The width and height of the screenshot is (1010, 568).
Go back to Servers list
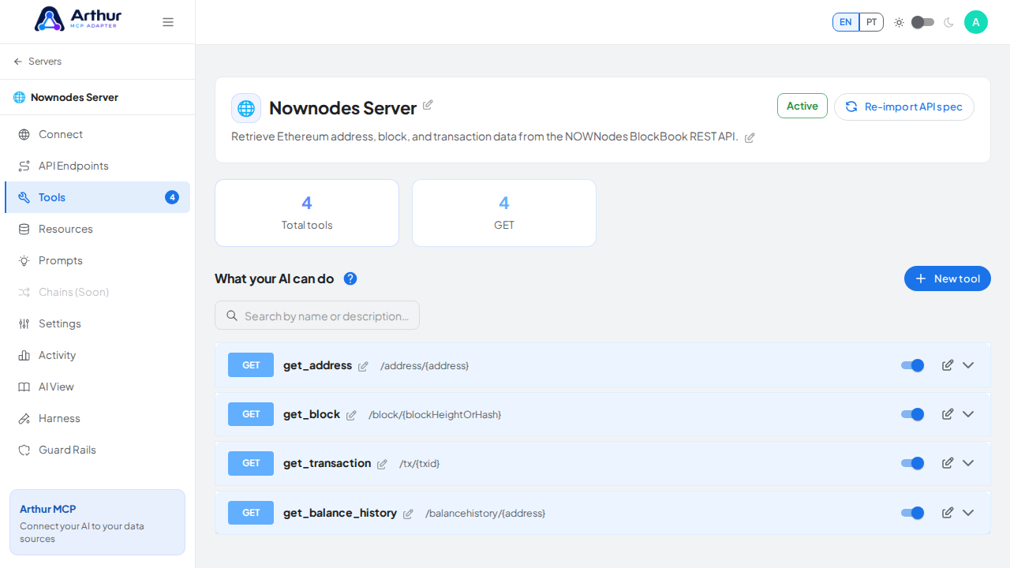click(37, 62)
